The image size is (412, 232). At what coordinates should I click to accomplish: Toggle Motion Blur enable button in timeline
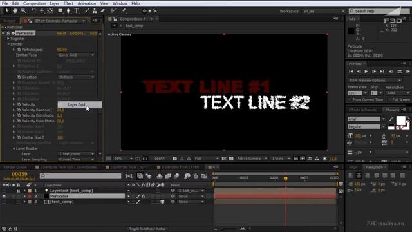coord(176,176)
